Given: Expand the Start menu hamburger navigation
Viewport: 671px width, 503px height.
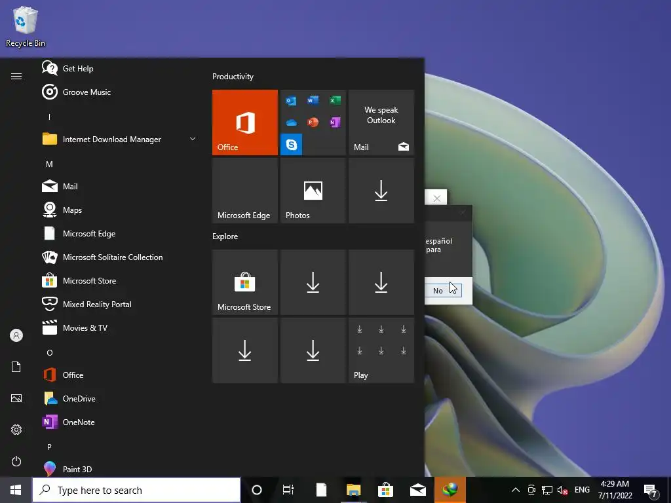Looking at the screenshot, I should tap(16, 76).
